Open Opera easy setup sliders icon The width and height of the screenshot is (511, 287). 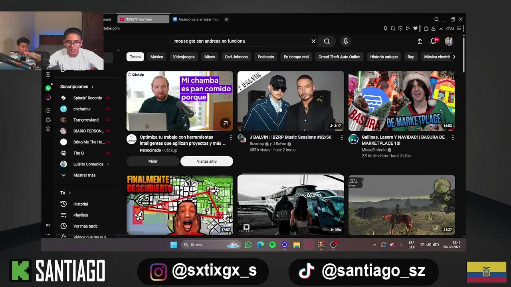click(459, 28)
